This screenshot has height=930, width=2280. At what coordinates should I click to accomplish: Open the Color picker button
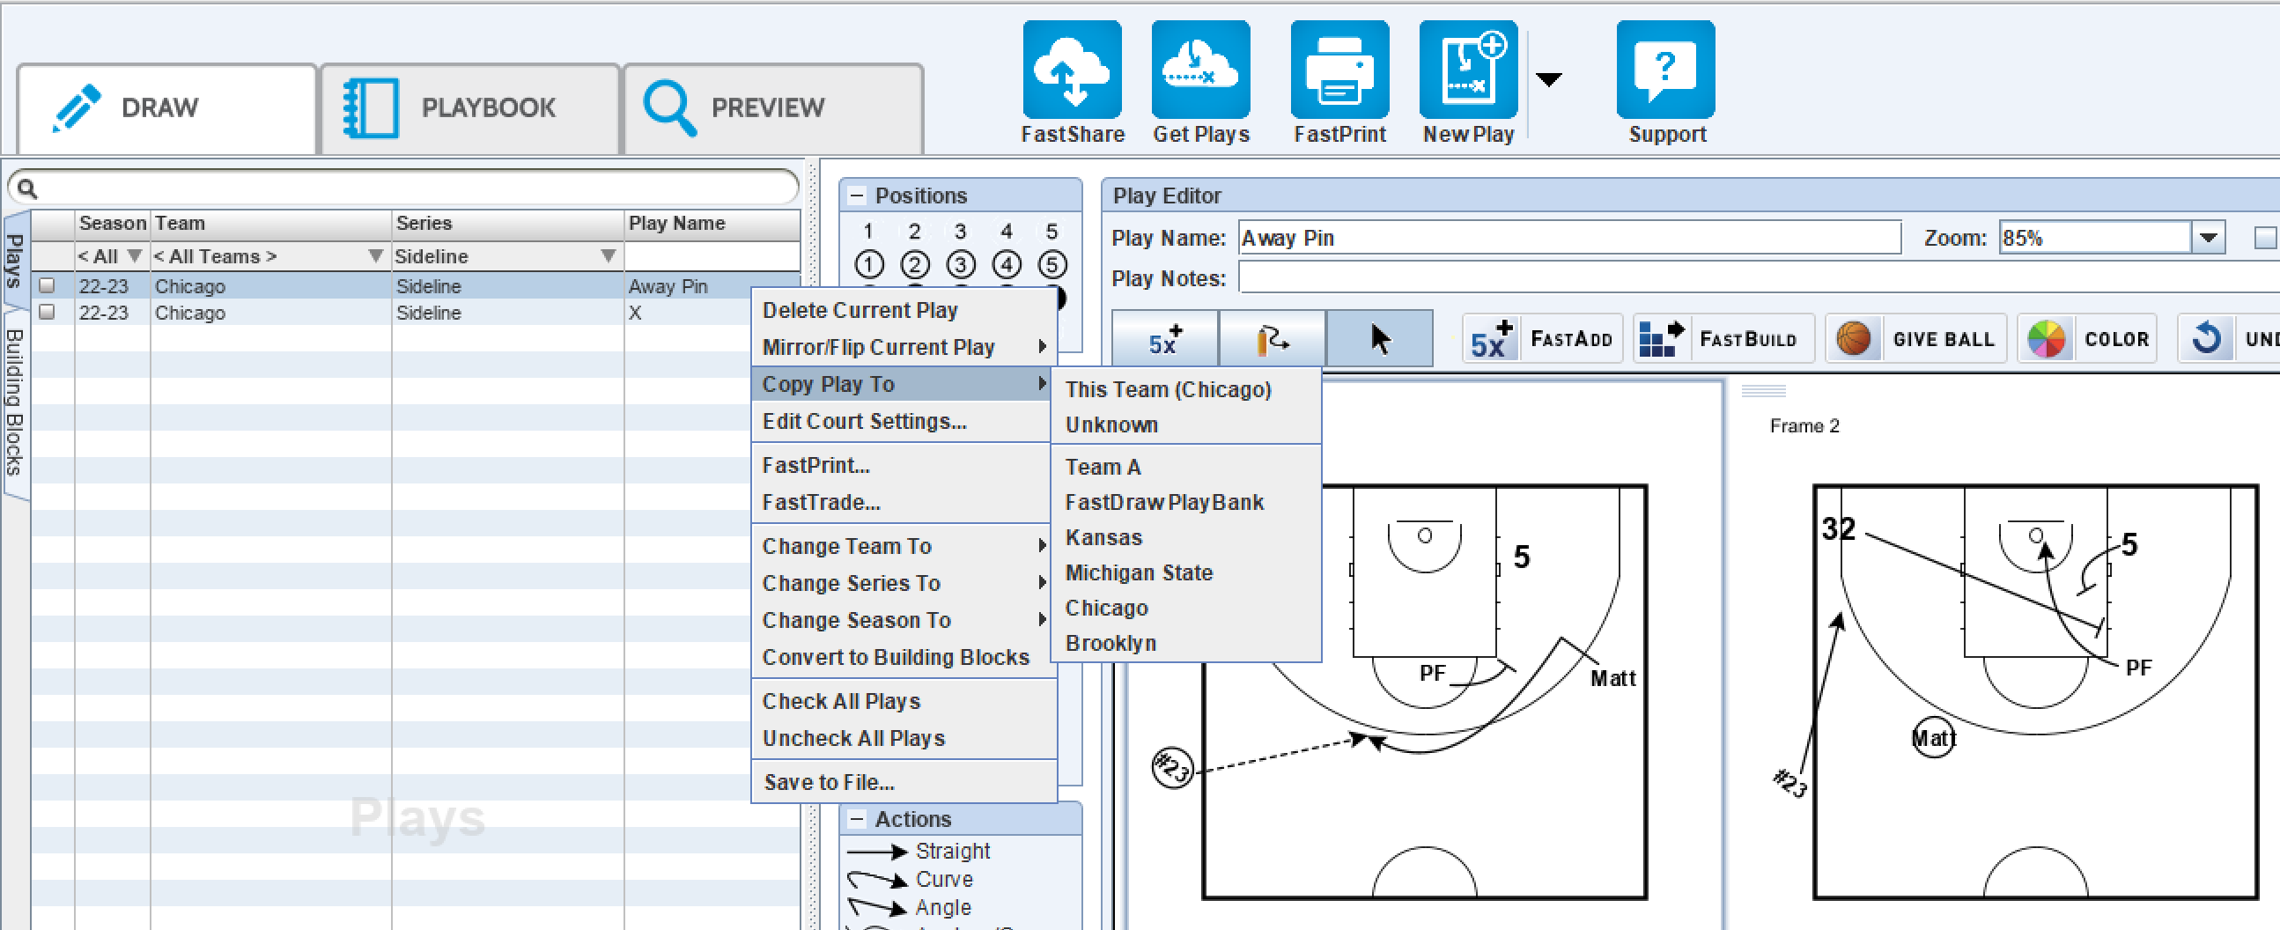pos(2086,339)
